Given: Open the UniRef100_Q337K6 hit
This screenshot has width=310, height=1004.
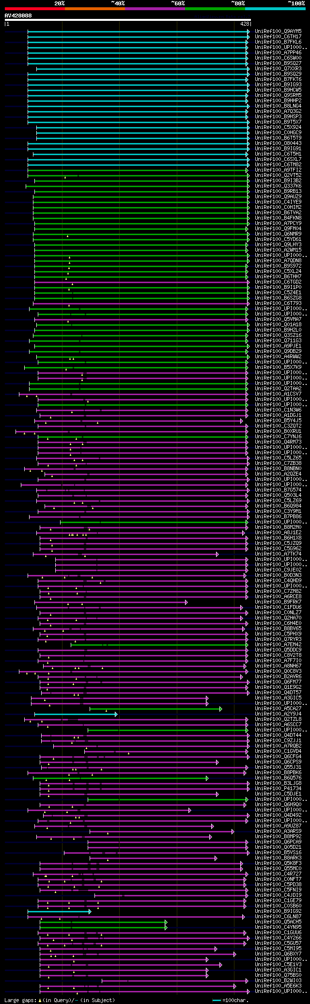Looking at the screenshot, I should click(278, 186).
